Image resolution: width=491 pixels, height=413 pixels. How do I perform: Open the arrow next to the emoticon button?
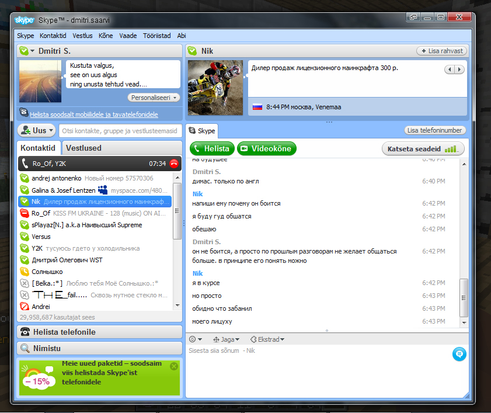click(x=200, y=339)
